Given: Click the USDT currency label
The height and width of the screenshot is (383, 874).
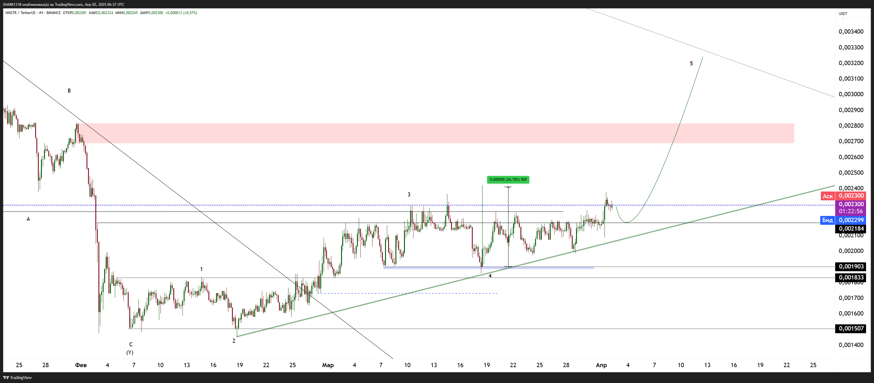Looking at the screenshot, I should tap(843, 13).
